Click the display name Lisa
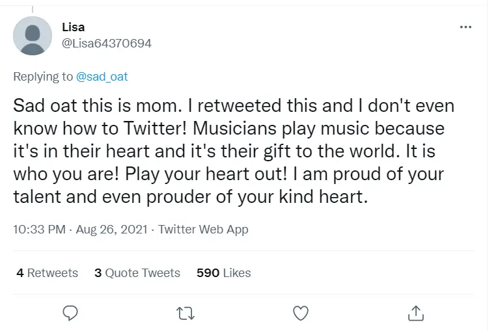Screen dimensions: 498x331 pos(73,27)
